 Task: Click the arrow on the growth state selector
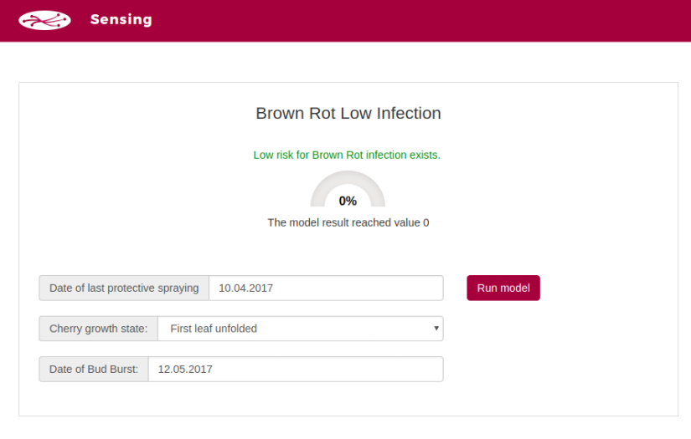tap(436, 329)
